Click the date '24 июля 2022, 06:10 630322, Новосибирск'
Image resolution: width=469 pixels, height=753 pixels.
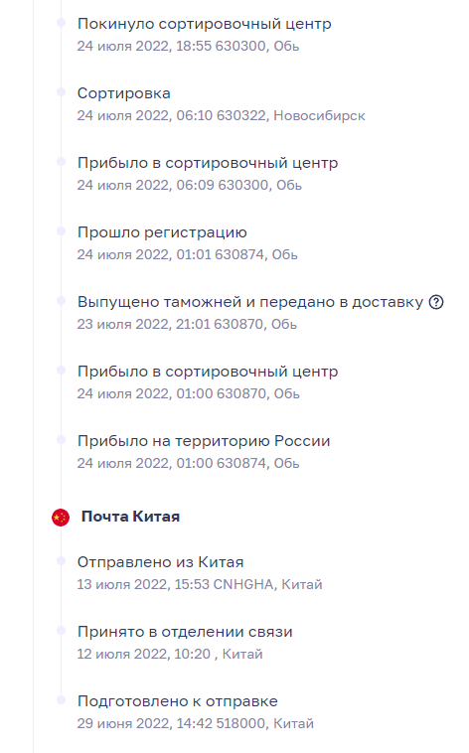tap(221, 116)
